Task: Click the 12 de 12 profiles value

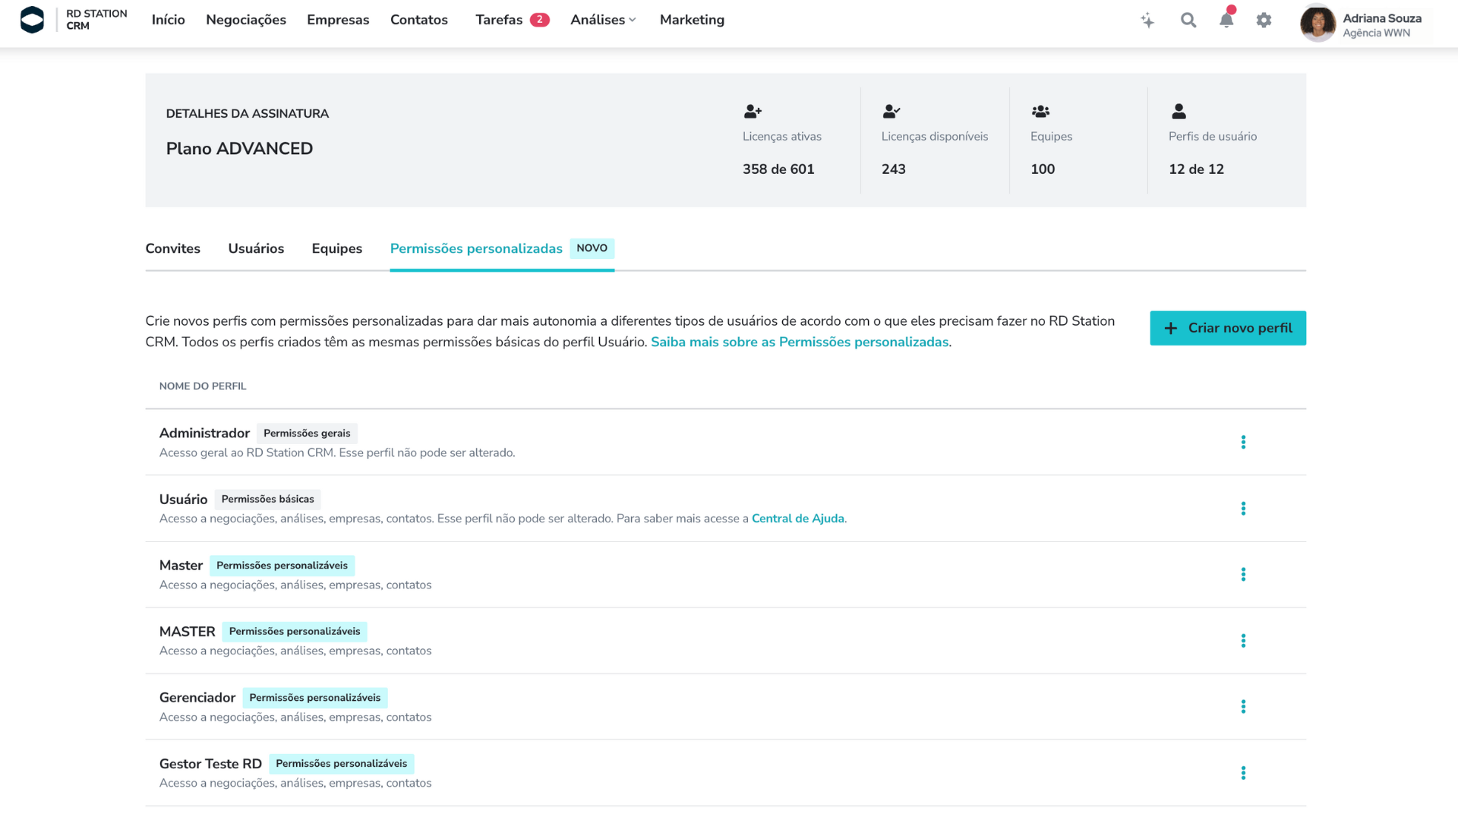Action: coord(1196,169)
